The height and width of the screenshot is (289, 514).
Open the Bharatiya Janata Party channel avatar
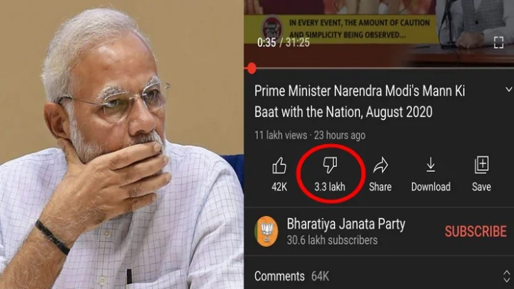click(266, 231)
